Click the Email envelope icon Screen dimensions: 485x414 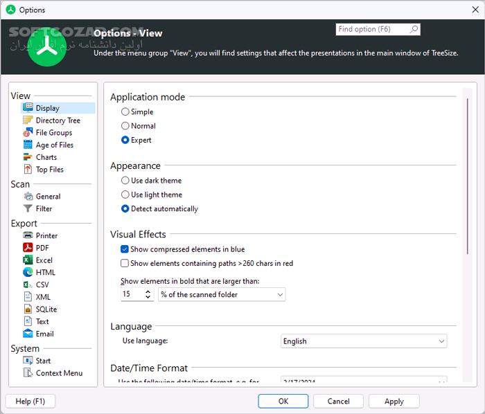(28, 334)
